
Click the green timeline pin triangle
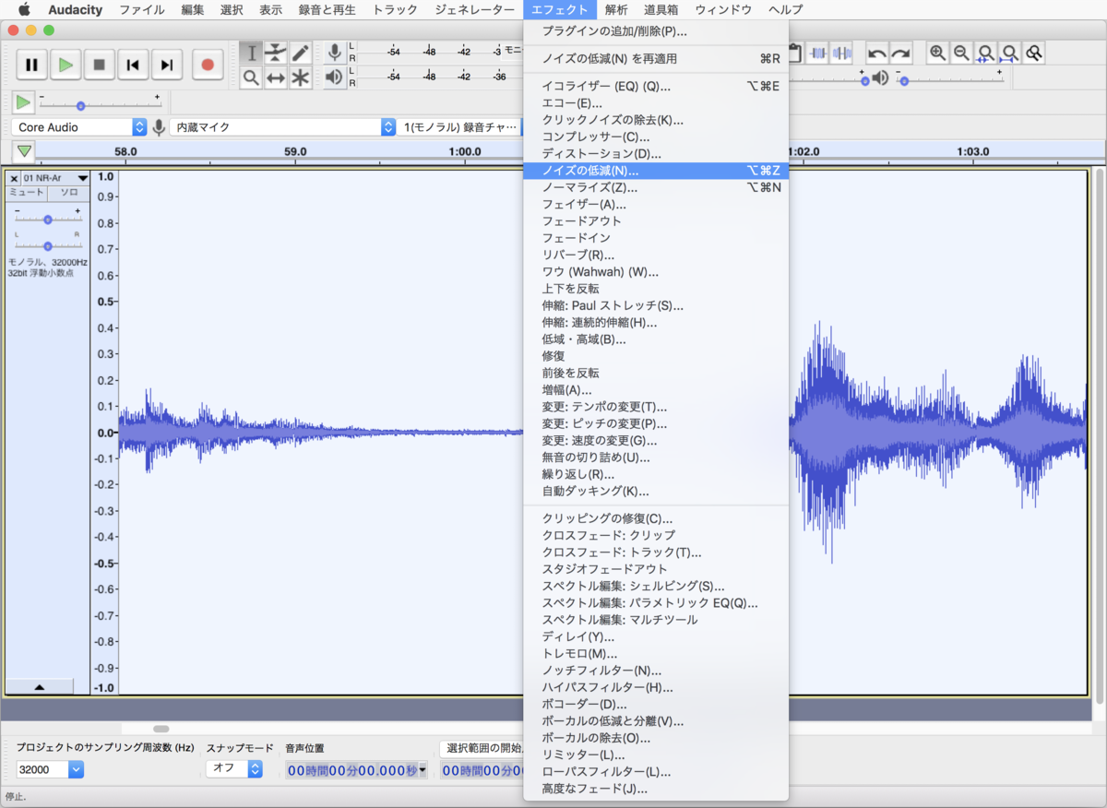tap(24, 151)
